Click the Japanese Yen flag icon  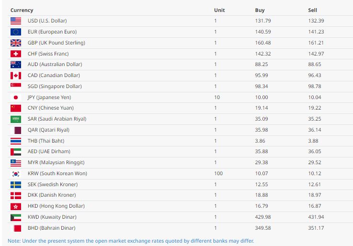(x=16, y=97)
